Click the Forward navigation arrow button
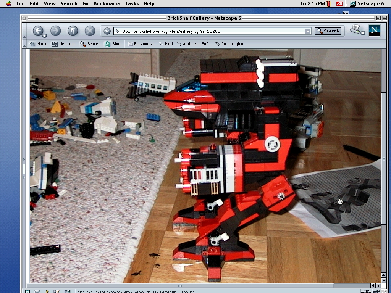This screenshot has width=391, height=293. point(55,31)
